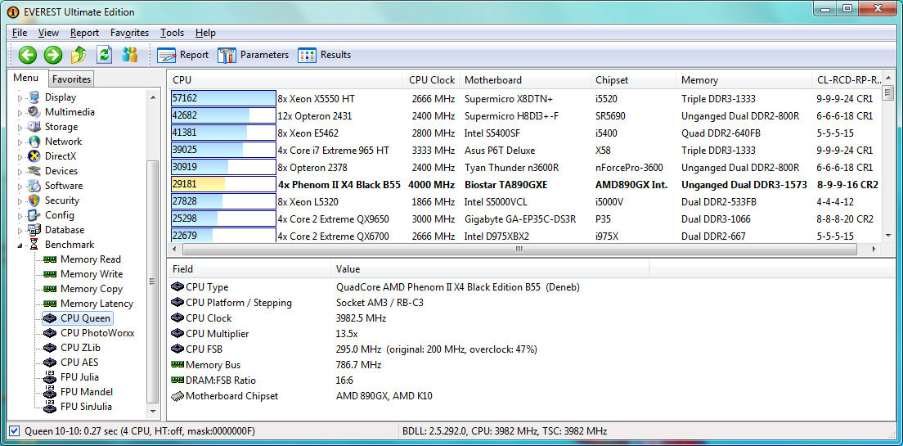Select the 57162 Xeon X5550 result bar
The width and height of the screenshot is (903, 446).
pyautogui.click(x=223, y=98)
